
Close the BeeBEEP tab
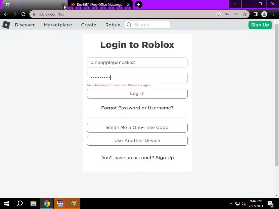click(128, 5)
